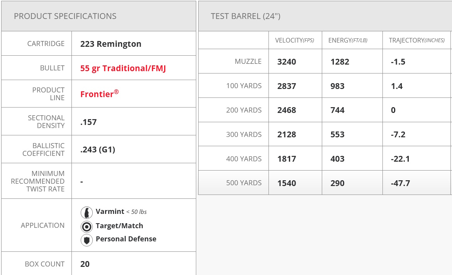Click the 223 Remington cartridge value
The image size is (452, 275).
111,44
